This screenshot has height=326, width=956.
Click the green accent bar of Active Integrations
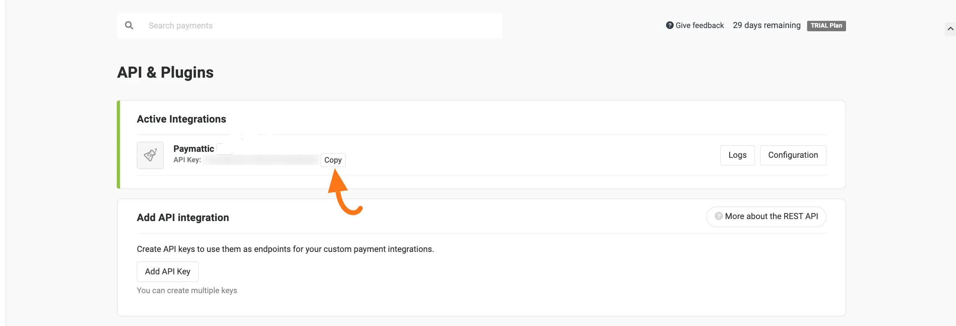tap(119, 144)
